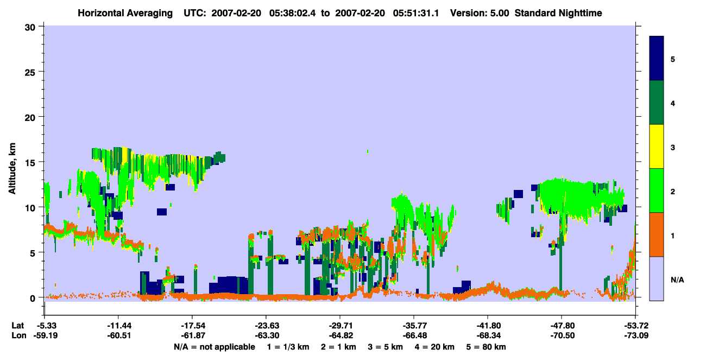Click 'Version: 5.00' in the title

point(480,13)
